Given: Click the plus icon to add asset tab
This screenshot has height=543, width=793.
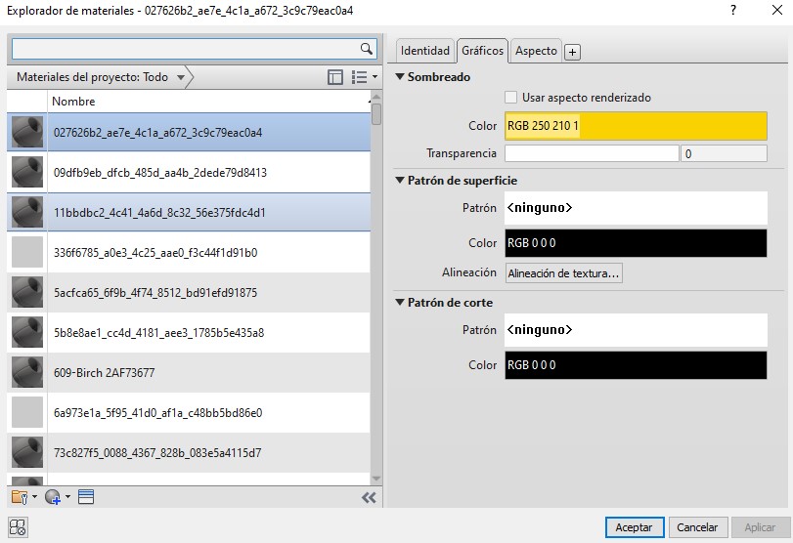Looking at the screenshot, I should point(573,52).
